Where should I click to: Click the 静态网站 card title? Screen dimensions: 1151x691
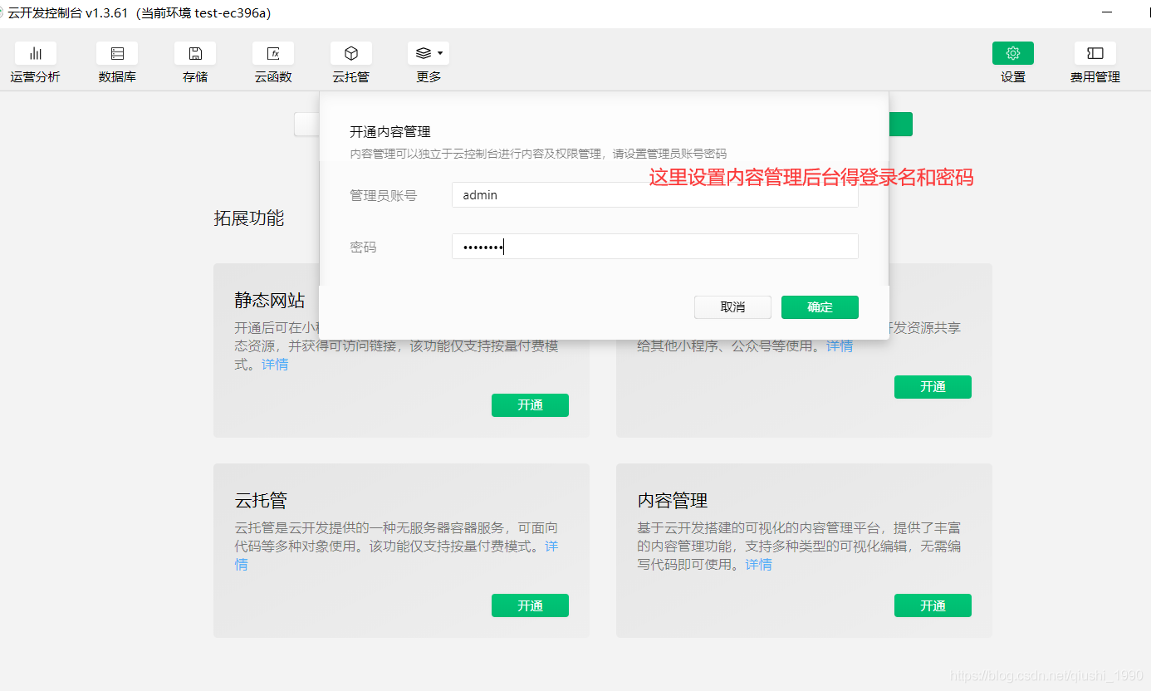pyautogui.click(x=269, y=301)
